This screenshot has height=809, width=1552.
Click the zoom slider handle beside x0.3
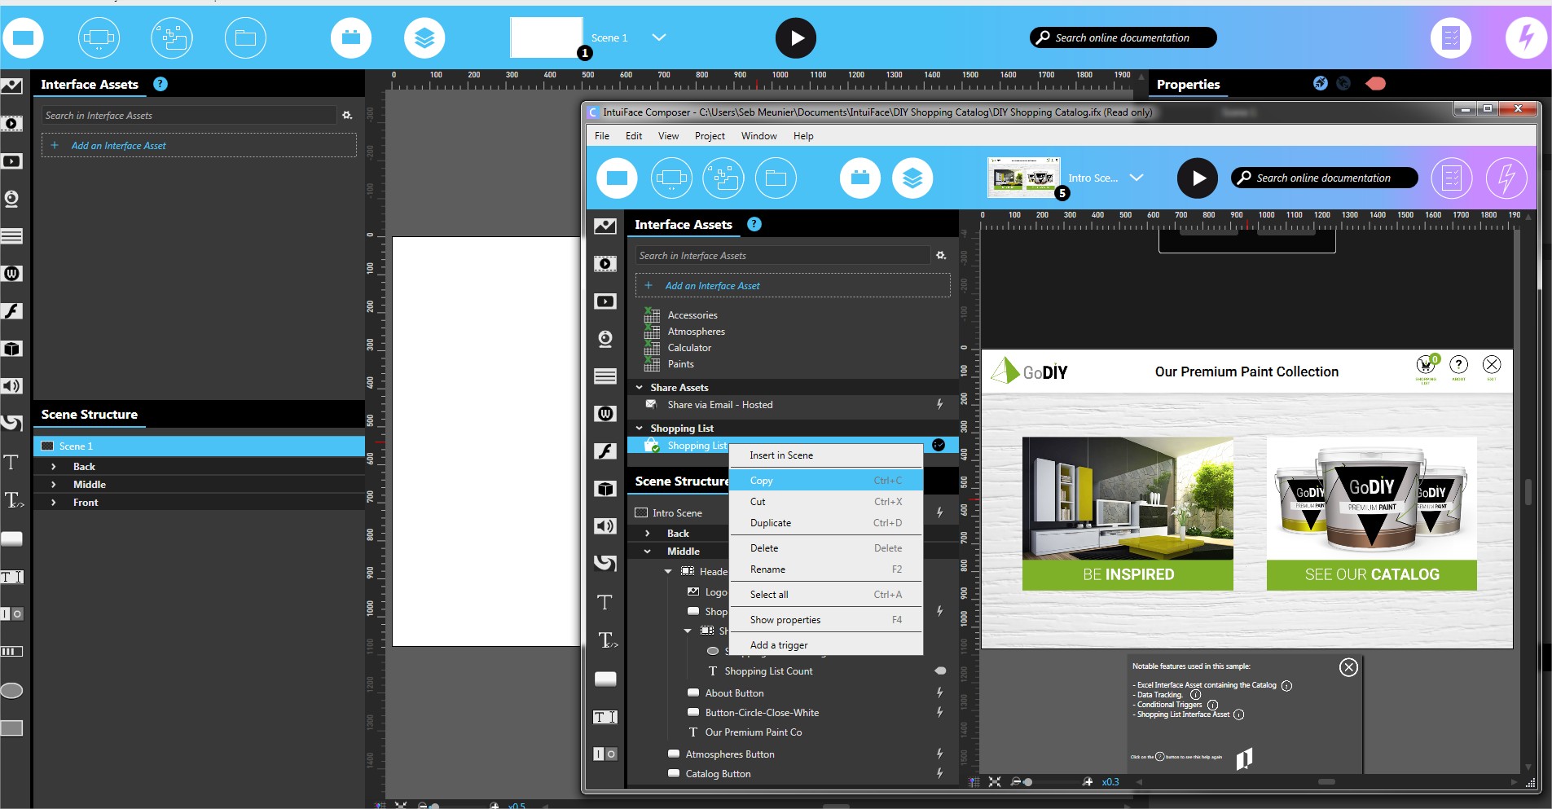pyautogui.click(x=1028, y=782)
